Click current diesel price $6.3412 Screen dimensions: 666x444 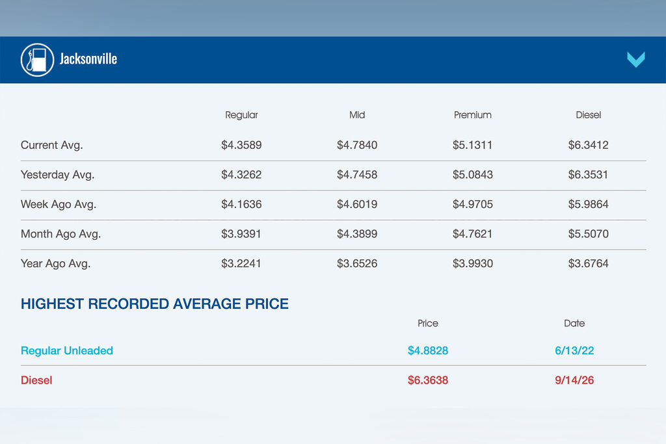pyautogui.click(x=588, y=145)
